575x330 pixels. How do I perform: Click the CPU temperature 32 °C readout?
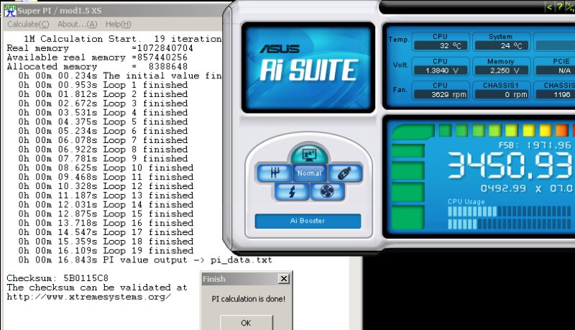coord(441,45)
